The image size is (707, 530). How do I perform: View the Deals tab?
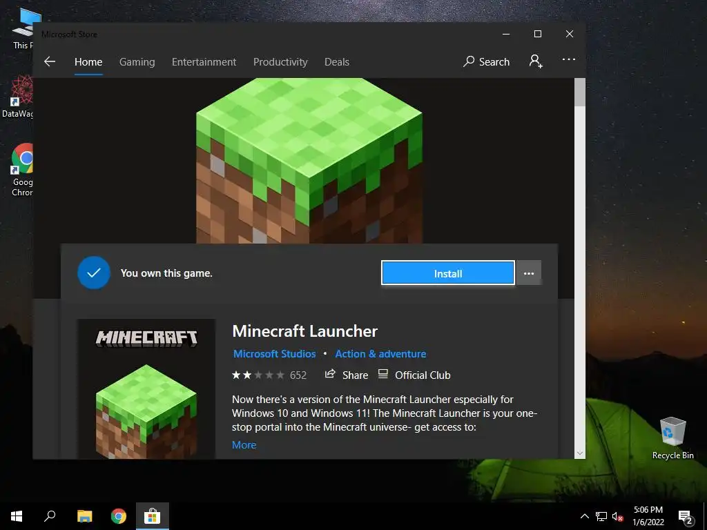(337, 61)
